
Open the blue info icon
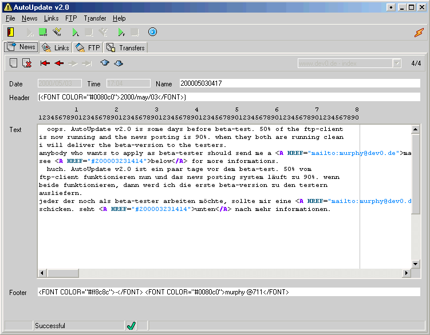coord(152,32)
